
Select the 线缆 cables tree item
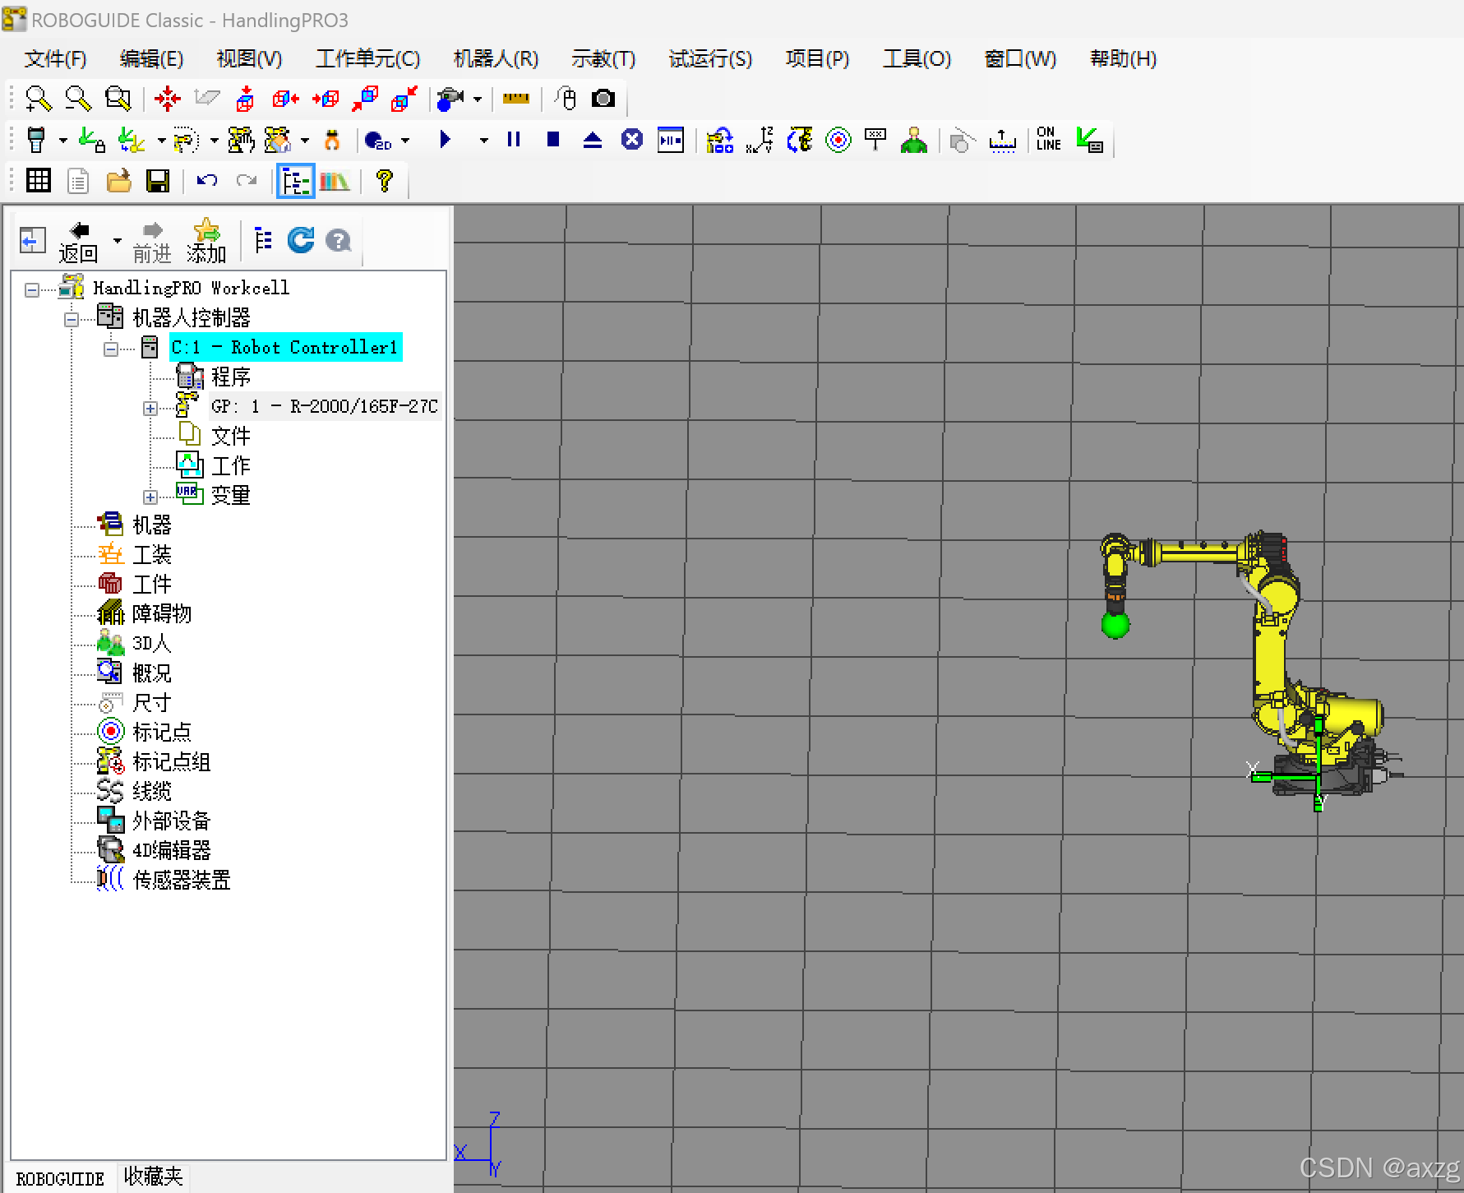(151, 791)
